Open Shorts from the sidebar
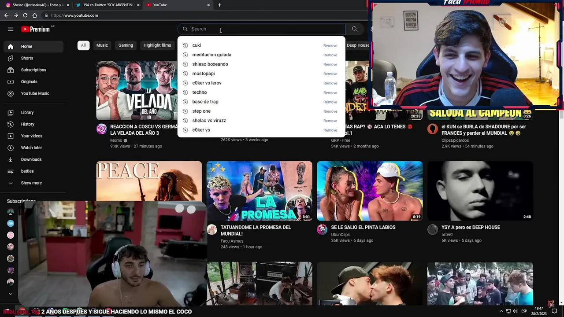This screenshot has width=564, height=317. click(33, 58)
